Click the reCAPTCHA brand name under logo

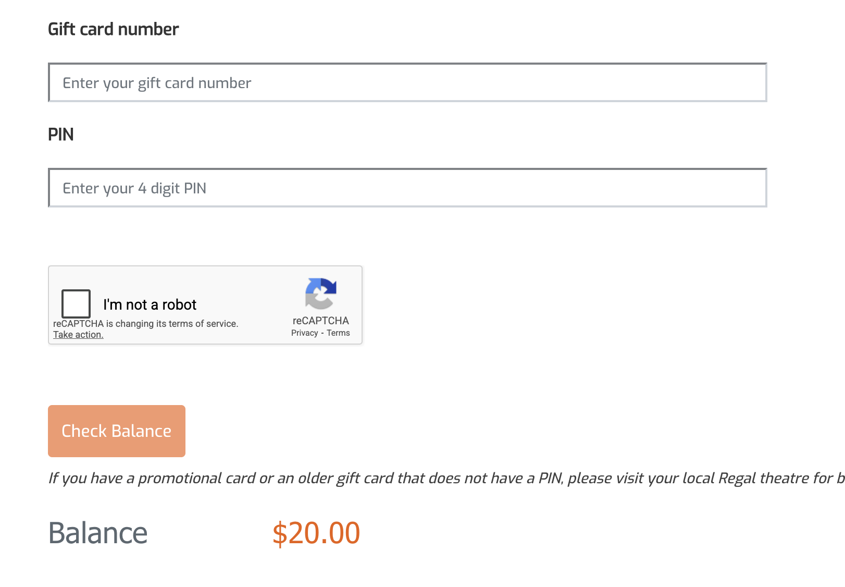tap(320, 321)
